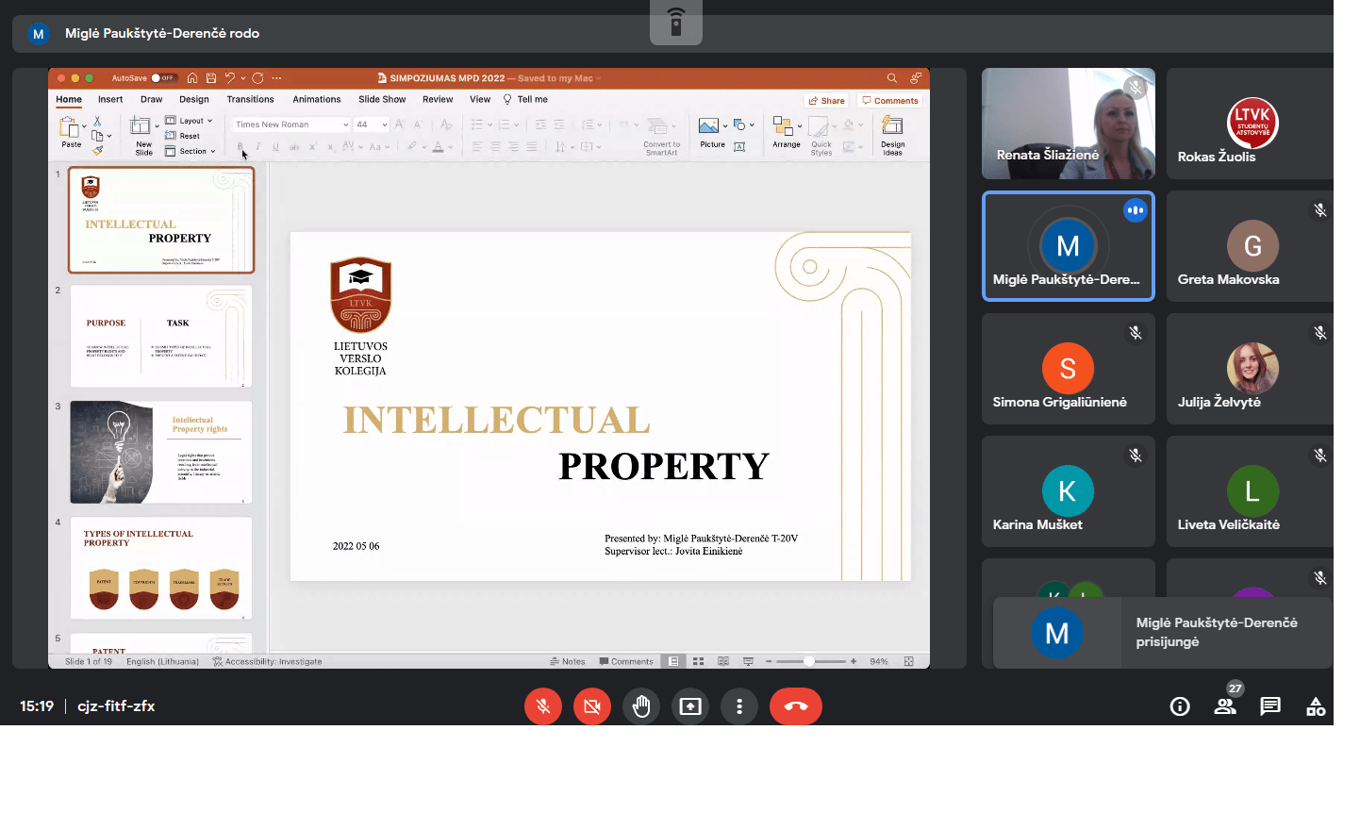Open the Activities shapes icon
1360x813 pixels.
[x=1316, y=706]
